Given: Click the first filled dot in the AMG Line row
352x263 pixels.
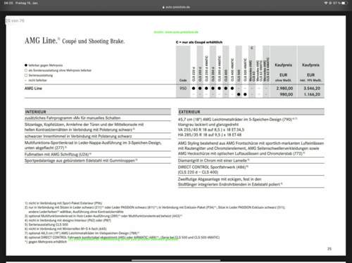Looking at the screenshot, I should click(x=194, y=89).
